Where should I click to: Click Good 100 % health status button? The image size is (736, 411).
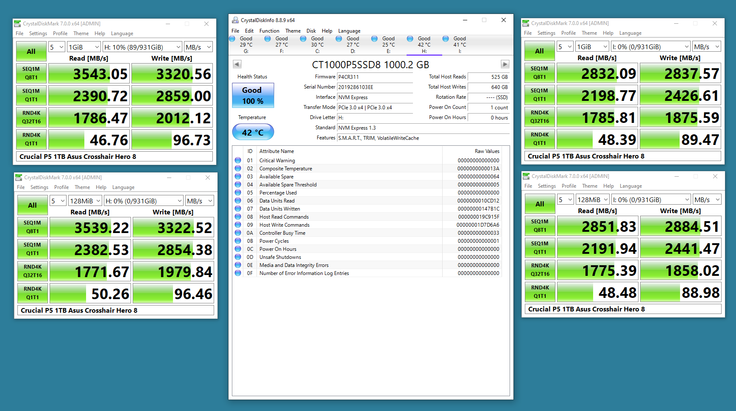253,95
